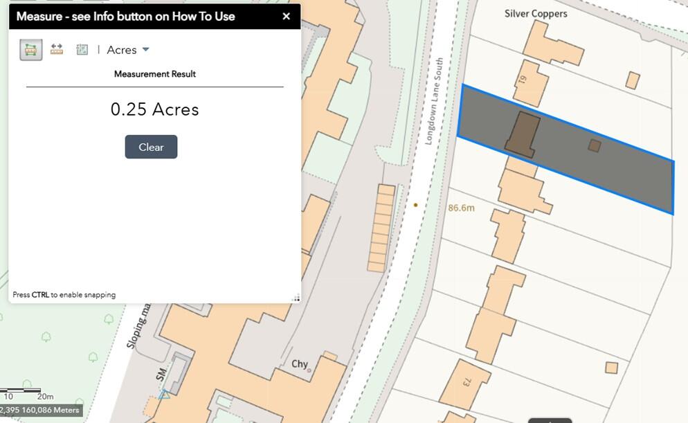Click the Measure panel resize handle

296,298
